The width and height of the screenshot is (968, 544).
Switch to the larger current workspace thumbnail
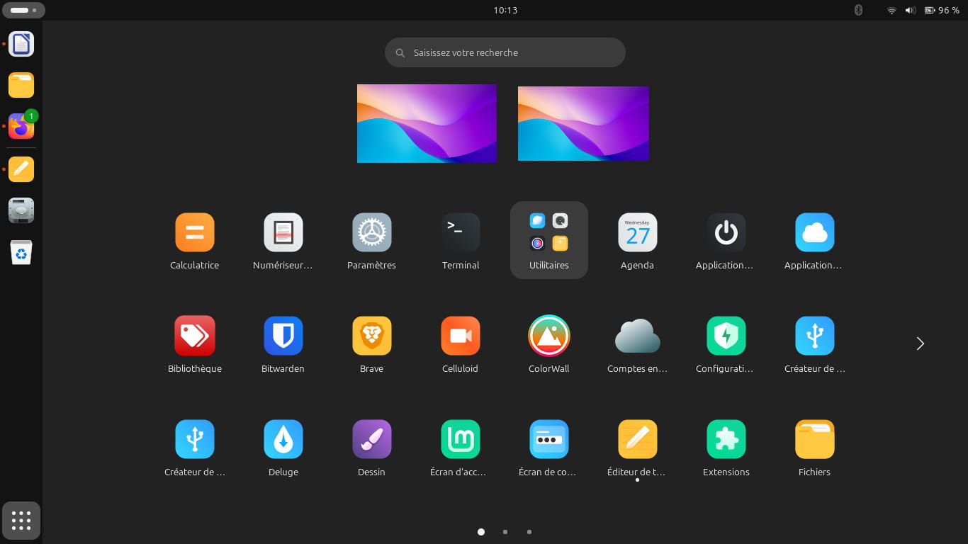click(427, 123)
